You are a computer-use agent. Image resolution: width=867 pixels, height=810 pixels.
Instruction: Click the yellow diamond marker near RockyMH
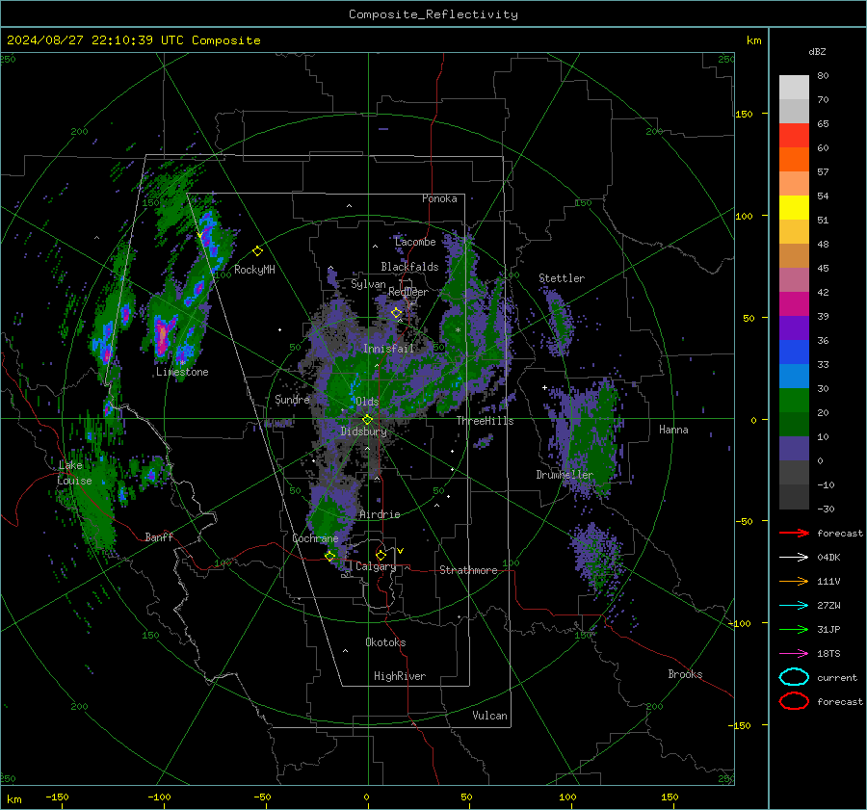click(257, 251)
